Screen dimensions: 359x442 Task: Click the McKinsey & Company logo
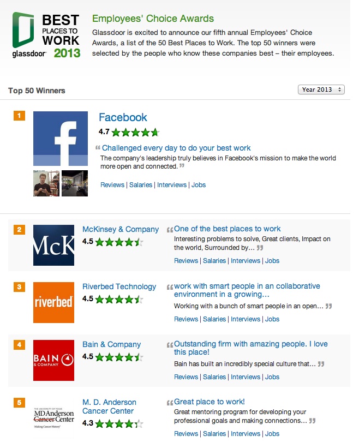pos(53,245)
